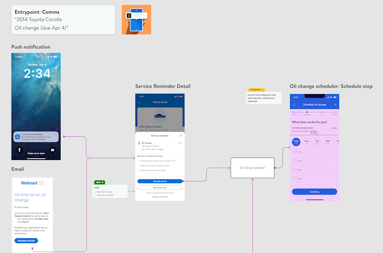Open the Change link next to Carrollton Supercenter

pyautogui.click(x=334, y=128)
